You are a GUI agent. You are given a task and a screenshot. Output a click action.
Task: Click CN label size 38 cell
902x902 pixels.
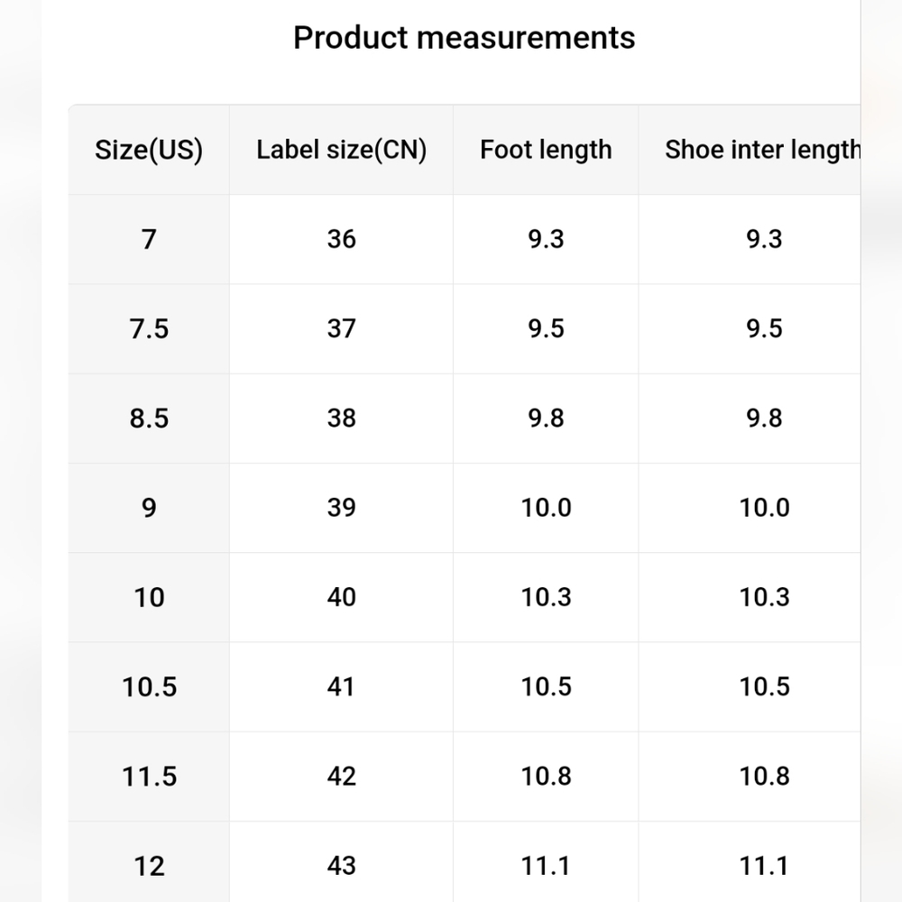point(341,419)
